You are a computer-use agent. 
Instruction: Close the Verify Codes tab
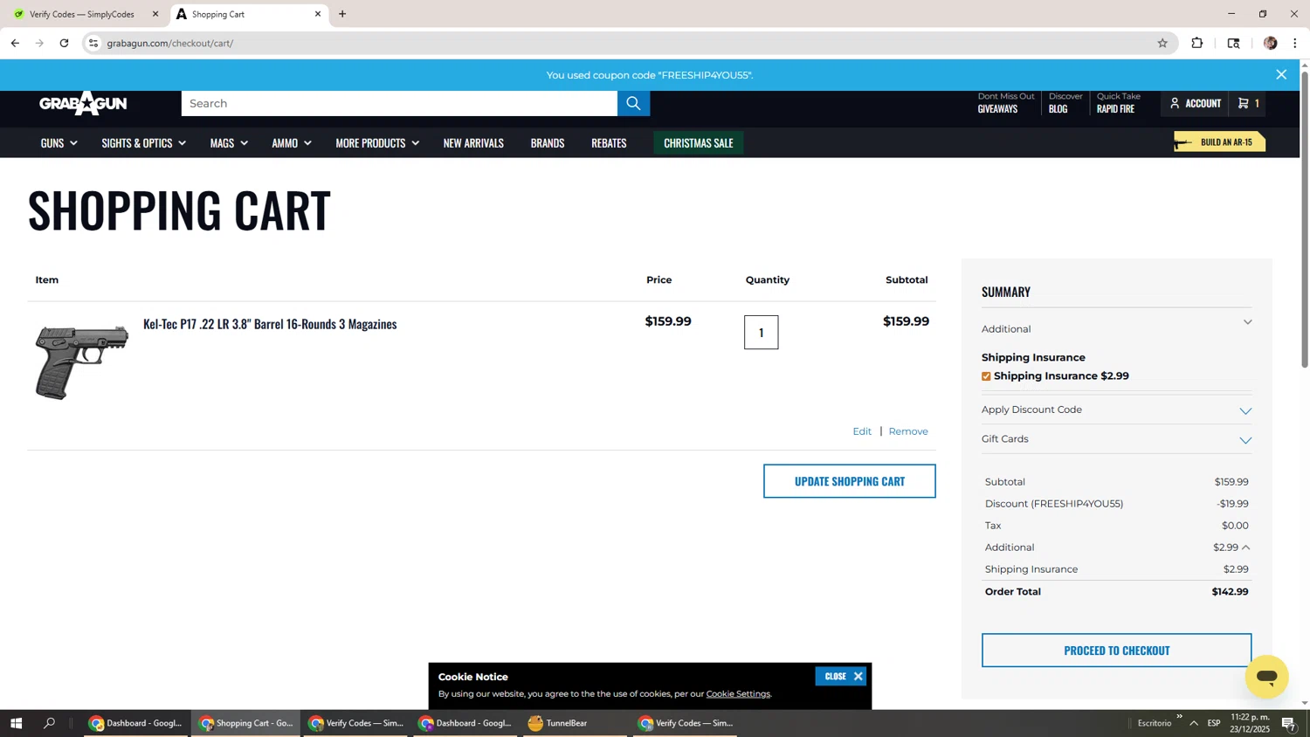click(x=155, y=14)
